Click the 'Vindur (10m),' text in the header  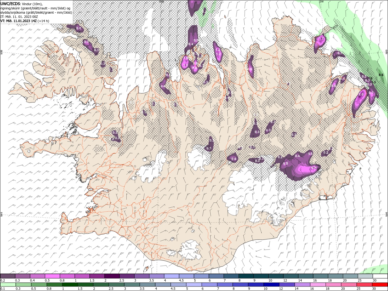coord(32,4)
